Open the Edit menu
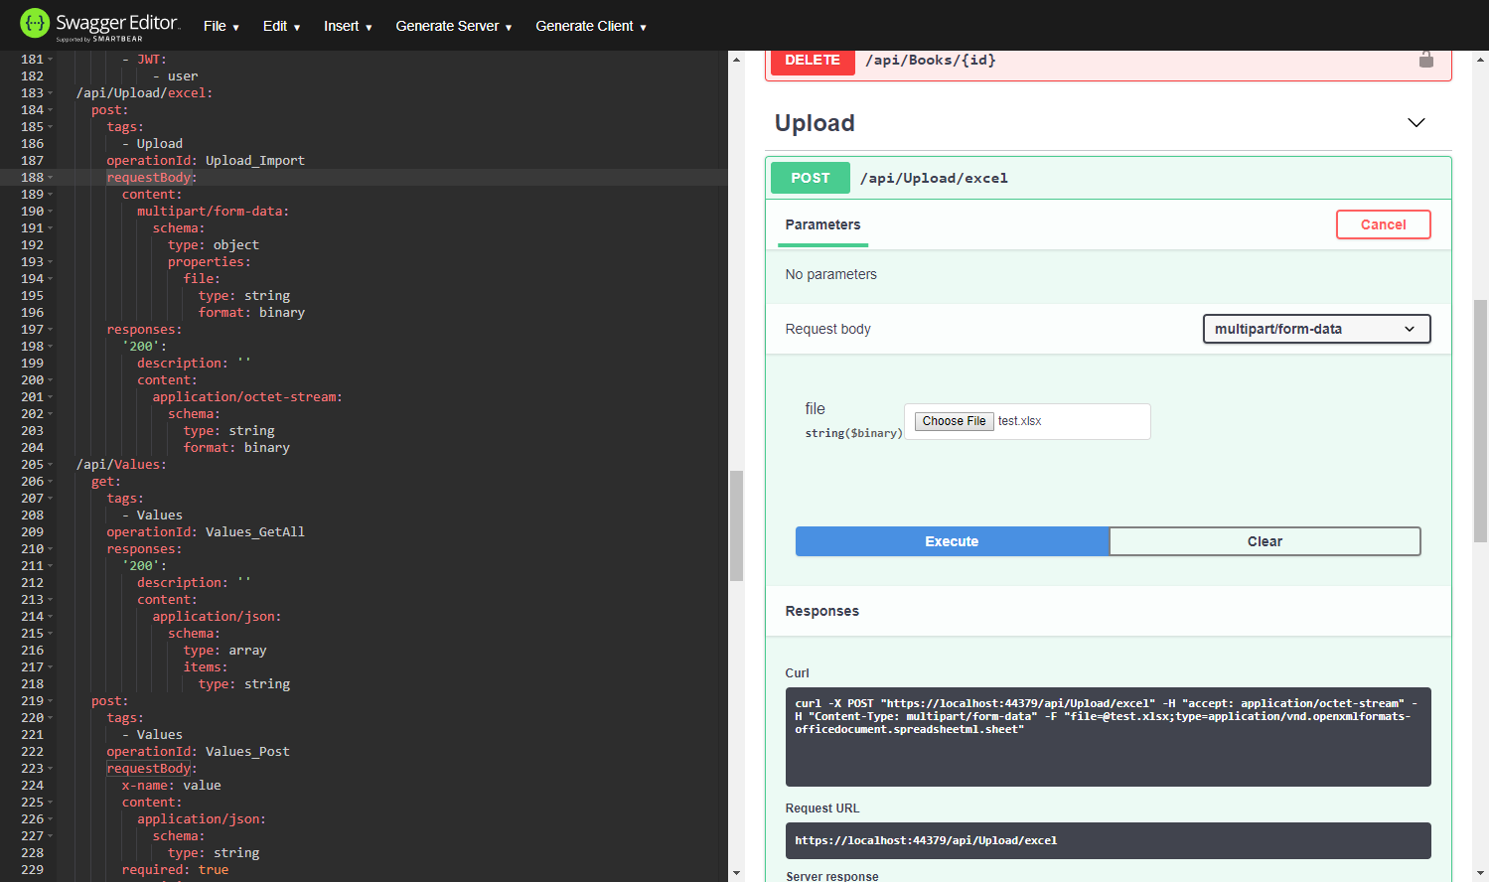The height and width of the screenshot is (882, 1489). coord(281,26)
